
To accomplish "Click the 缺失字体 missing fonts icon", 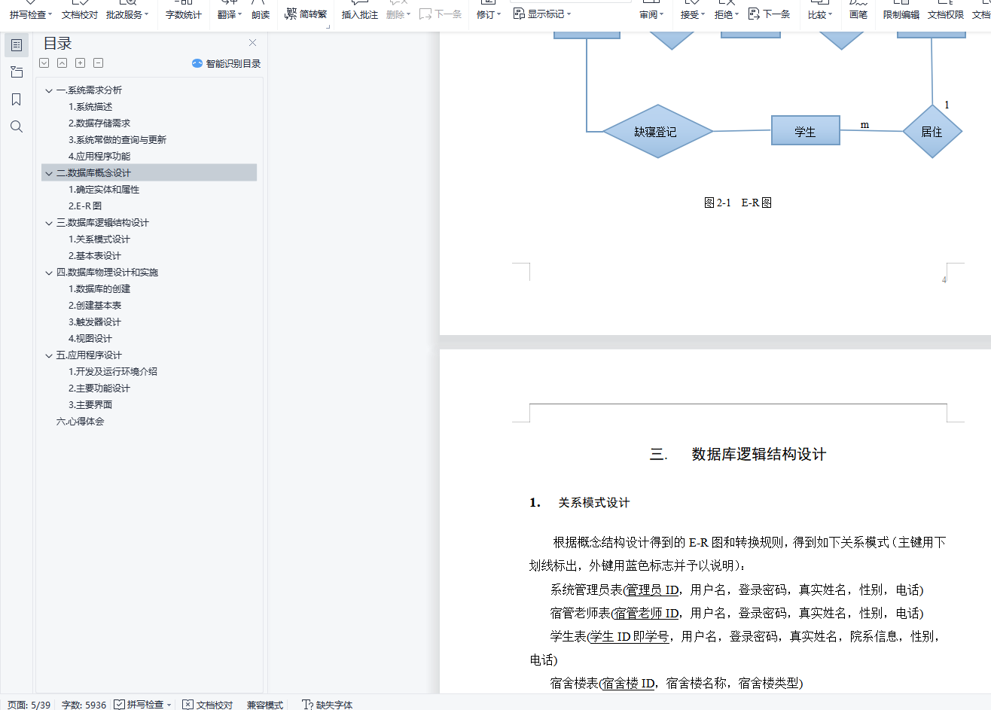I will click(307, 704).
